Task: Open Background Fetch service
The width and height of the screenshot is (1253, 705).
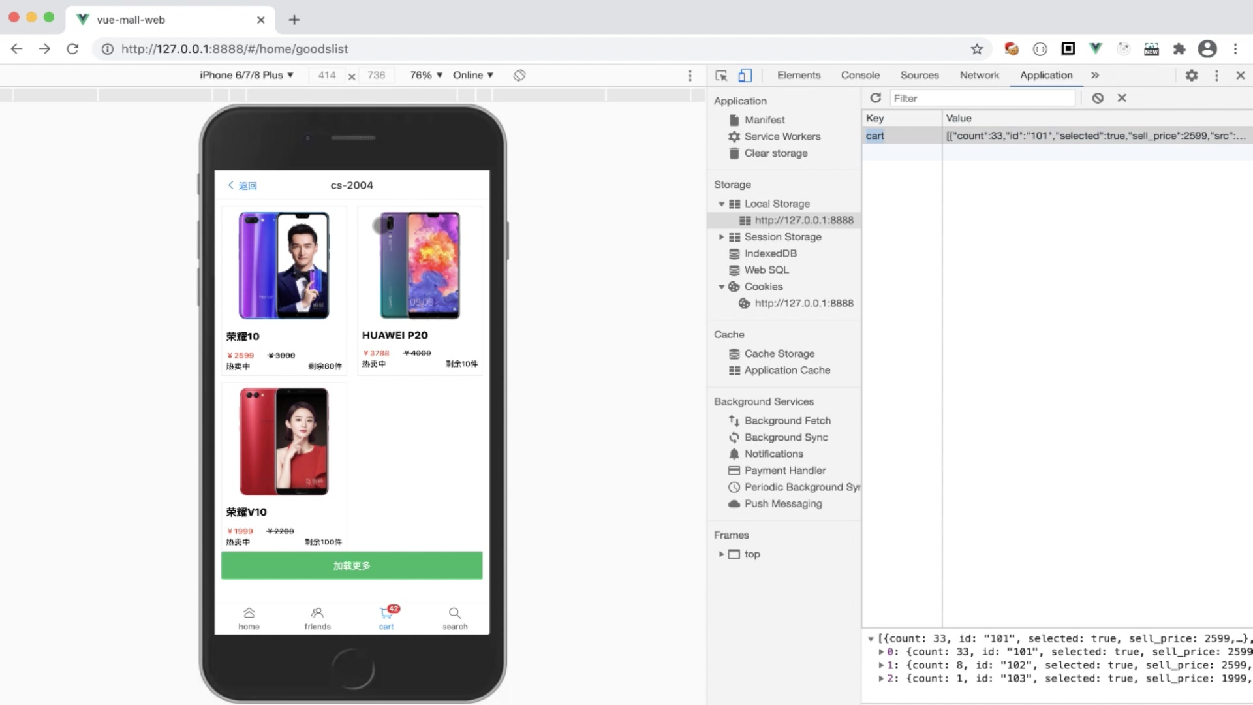Action: tap(787, 421)
